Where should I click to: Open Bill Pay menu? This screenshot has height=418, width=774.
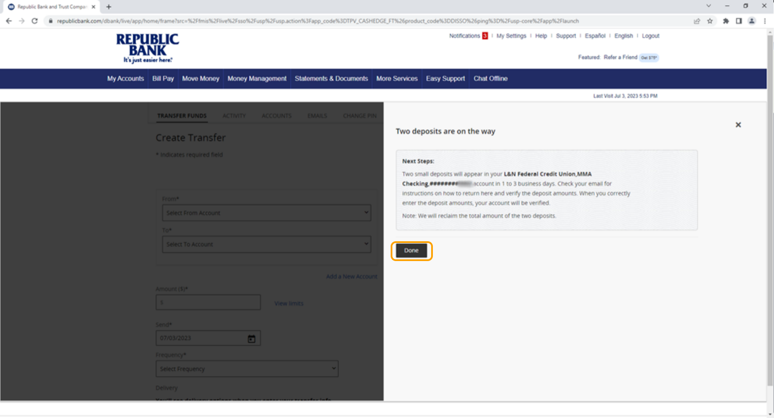point(163,79)
